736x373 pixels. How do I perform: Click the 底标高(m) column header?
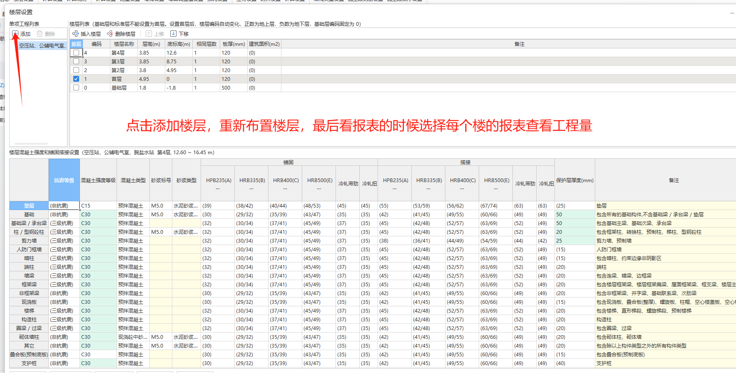click(x=179, y=44)
